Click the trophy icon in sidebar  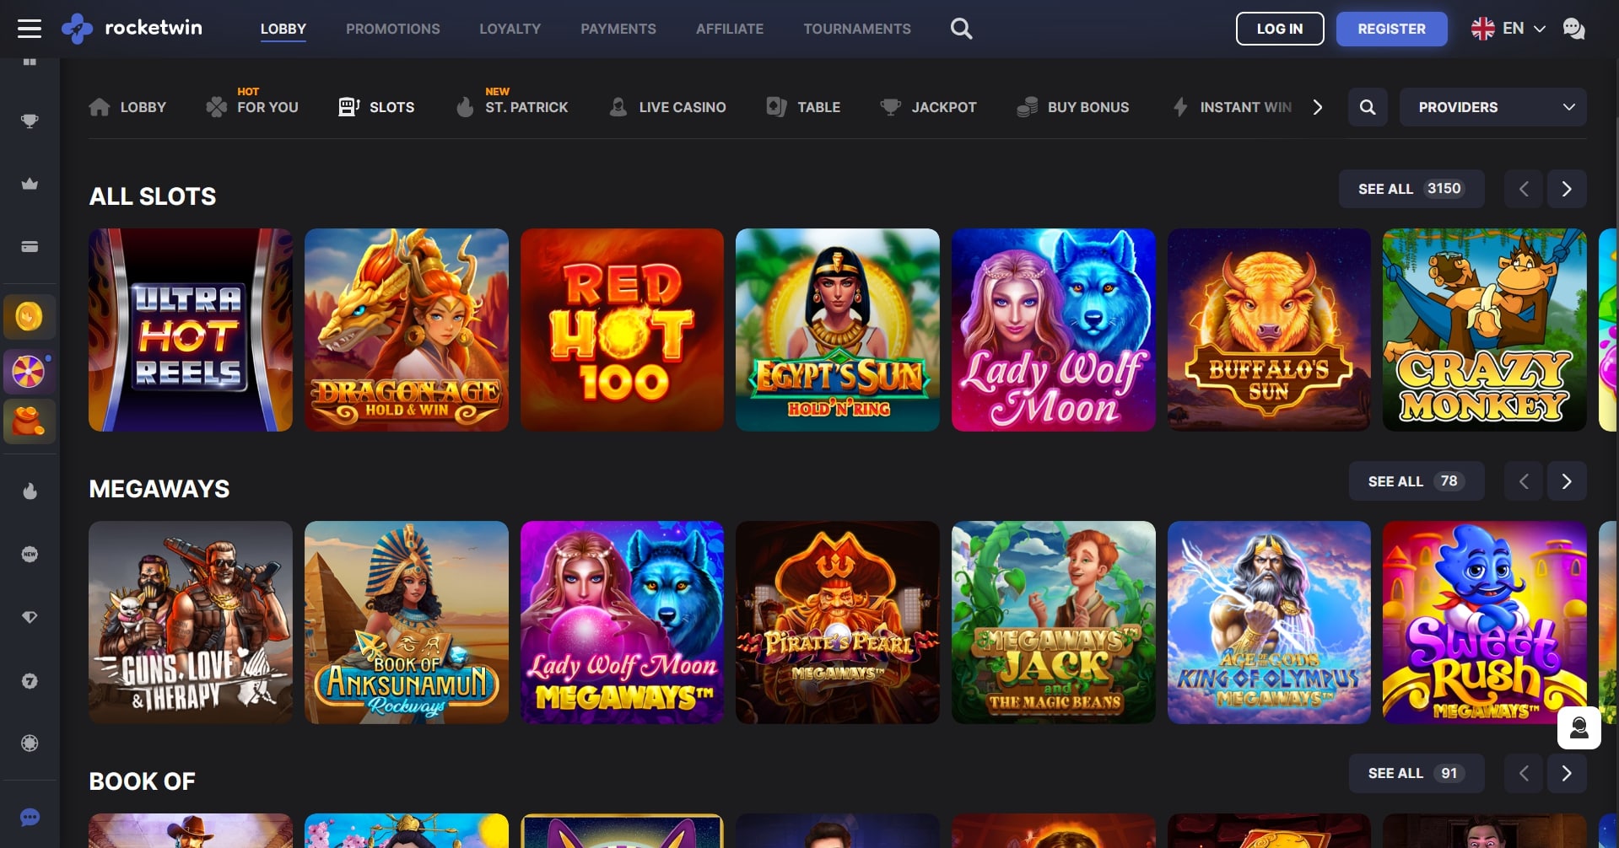click(x=30, y=121)
